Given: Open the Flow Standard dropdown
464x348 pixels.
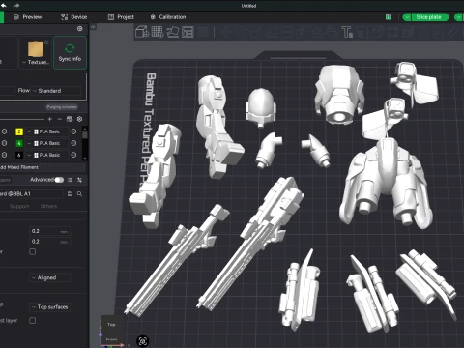Looking at the screenshot, I should [x=56, y=91].
